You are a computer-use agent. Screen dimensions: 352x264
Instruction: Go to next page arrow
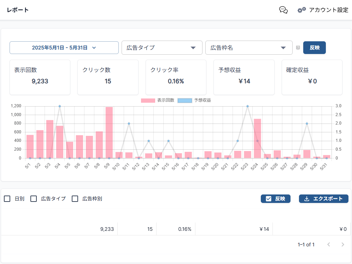(x=342, y=245)
